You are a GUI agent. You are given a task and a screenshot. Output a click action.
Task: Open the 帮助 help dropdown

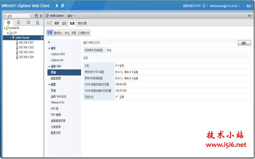click(250, 6)
